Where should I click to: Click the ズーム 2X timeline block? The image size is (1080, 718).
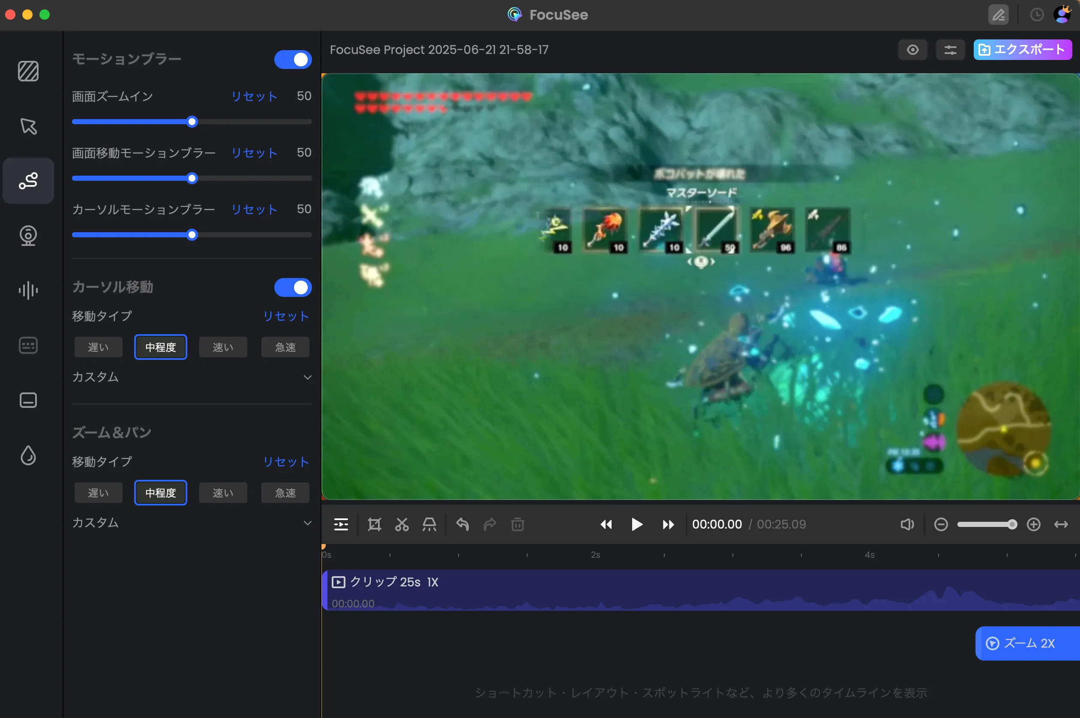(x=1027, y=643)
